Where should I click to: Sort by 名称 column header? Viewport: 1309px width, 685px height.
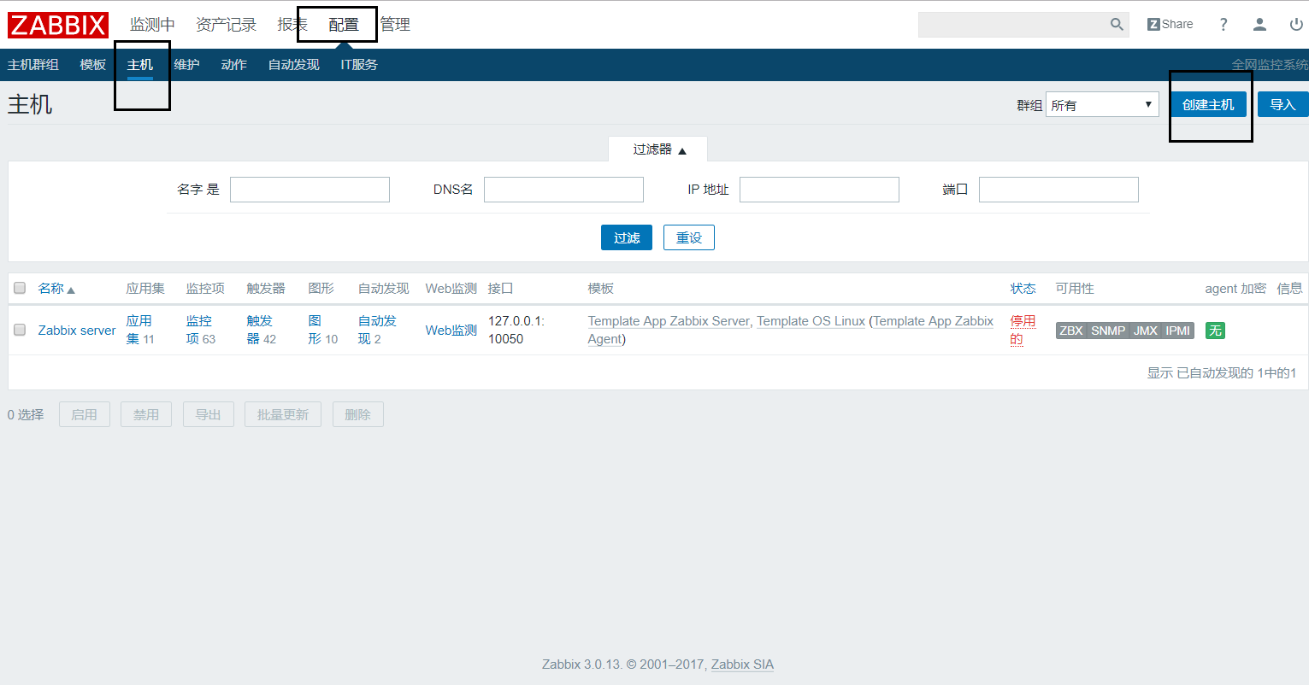tap(56, 289)
